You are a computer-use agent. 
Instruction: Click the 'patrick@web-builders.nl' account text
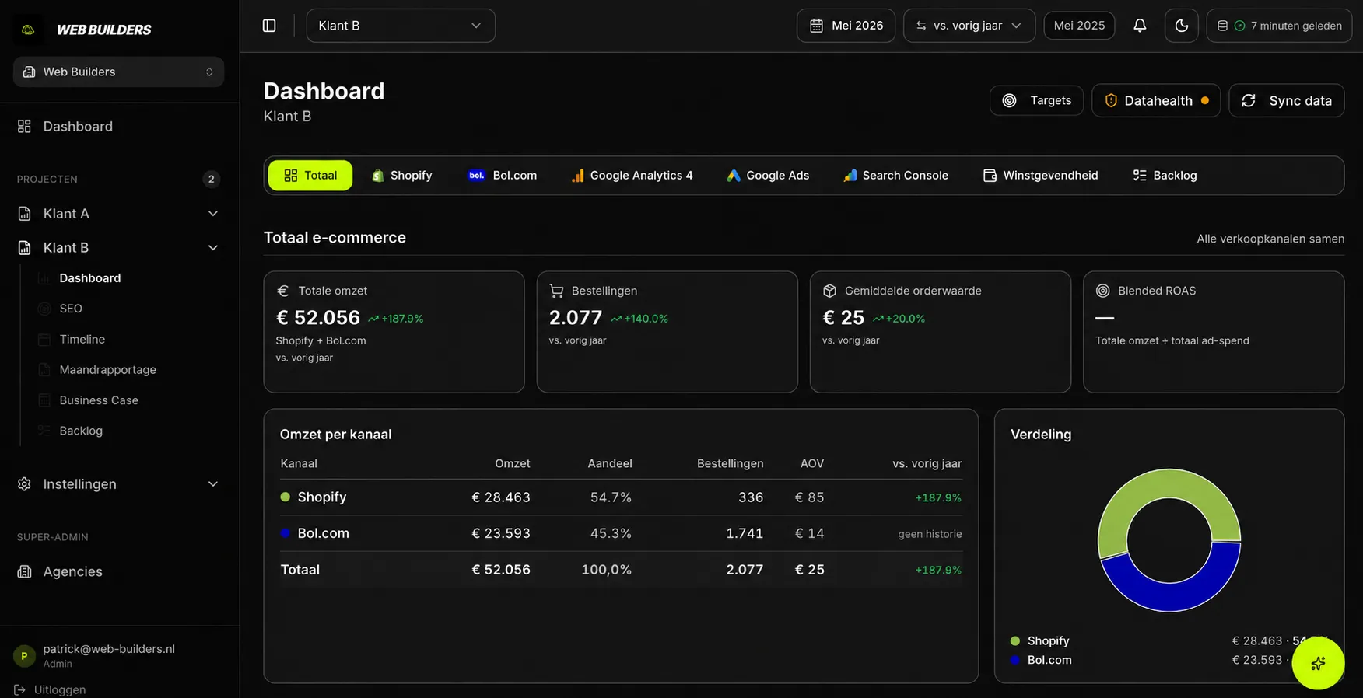click(109, 649)
